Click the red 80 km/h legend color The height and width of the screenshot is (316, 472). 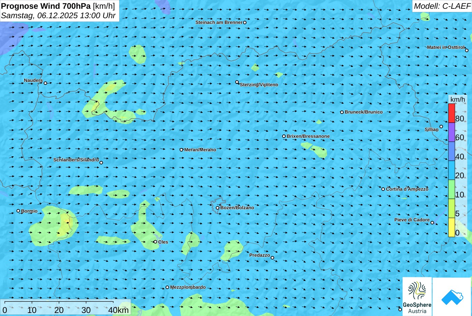(x=451, y=113)
